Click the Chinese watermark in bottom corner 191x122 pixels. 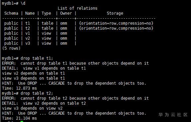tap(173, 115)
